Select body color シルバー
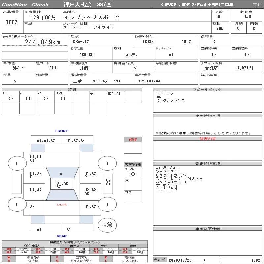Screen dimensions: 264x264 tap(18, 68)
